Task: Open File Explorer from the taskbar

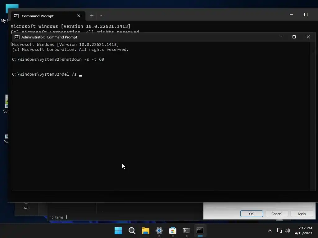Action: coord(145,231)
